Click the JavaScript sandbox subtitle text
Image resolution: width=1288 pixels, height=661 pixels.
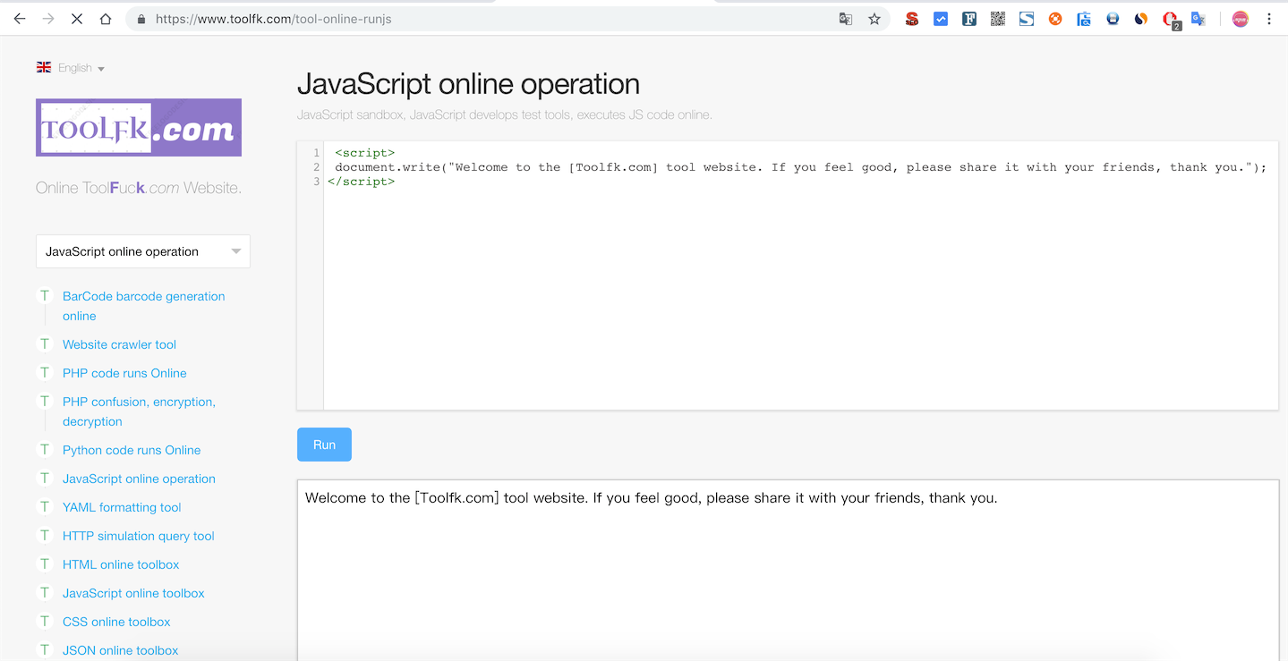504,114
